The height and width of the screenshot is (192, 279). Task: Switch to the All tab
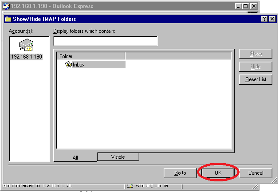[x=75, y=157]
